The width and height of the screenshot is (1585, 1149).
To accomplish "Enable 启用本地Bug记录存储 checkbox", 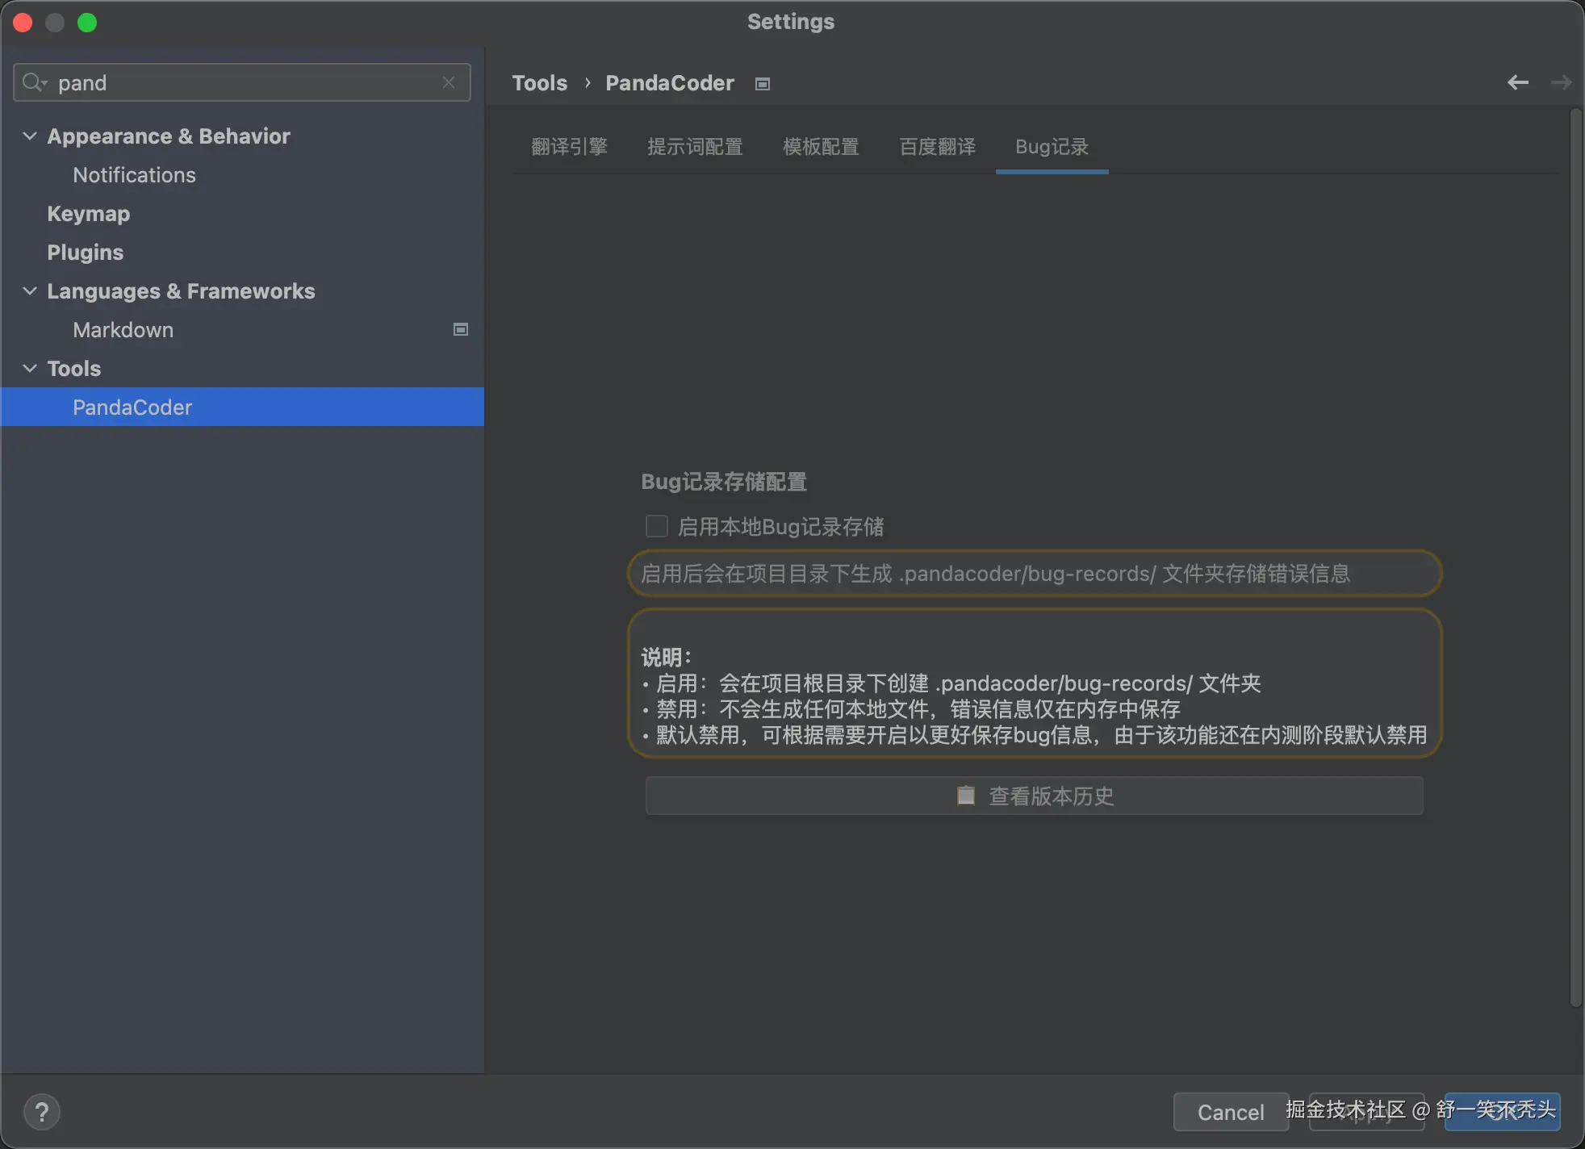I will click(655, 526).
